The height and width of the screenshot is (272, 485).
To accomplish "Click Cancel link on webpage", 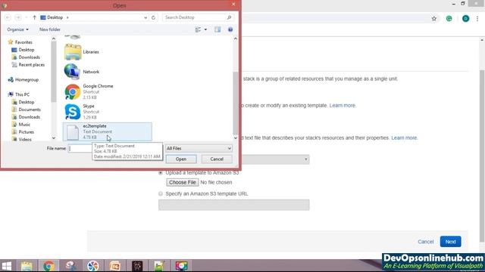I will (x=426, y=242).
